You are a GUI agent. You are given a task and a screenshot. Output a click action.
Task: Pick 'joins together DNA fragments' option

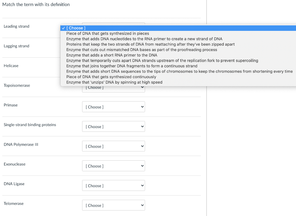pyautogui.click(x=132, y=66)
